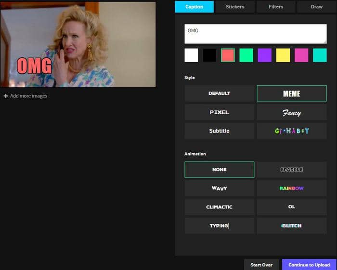The width and height of the screenshot is (337, 270).
Task: Click Continue to Upload
Action: point(309,265)
